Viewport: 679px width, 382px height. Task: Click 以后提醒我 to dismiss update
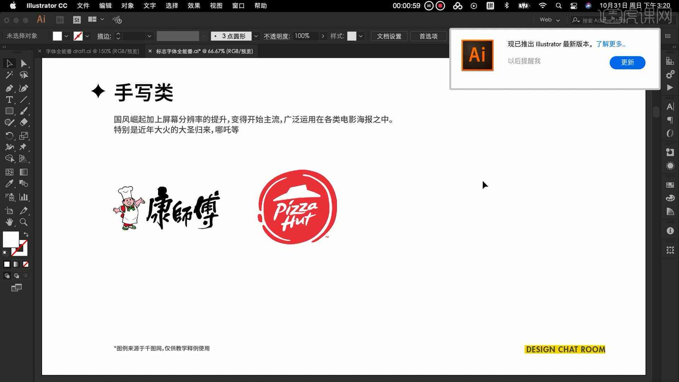click(x=524, y=60)
